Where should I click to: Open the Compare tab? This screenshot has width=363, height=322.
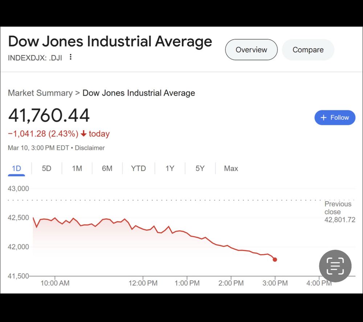308,50
